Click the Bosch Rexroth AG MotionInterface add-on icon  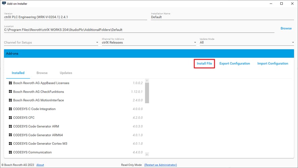(10, 100)
